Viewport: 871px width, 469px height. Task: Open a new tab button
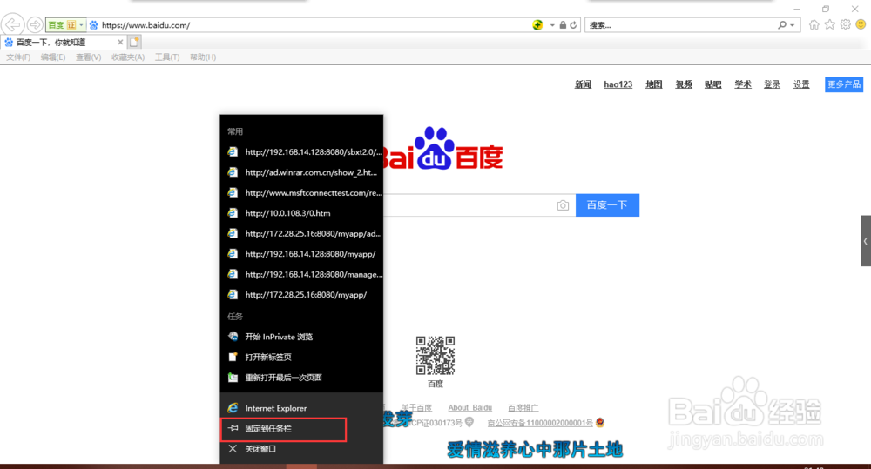[x=134, y=42]
